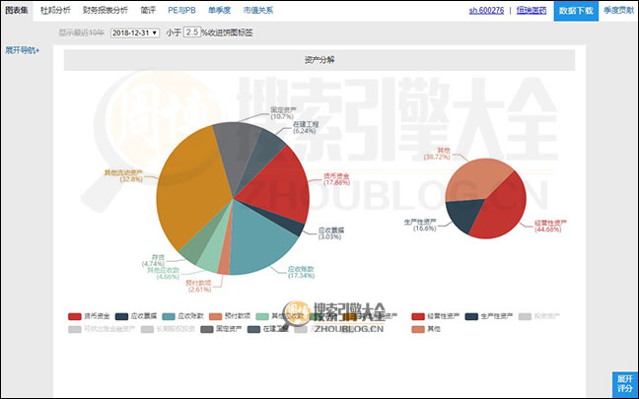Switch to the 图表集 tab
The image size is (639, 399).
(x=17, y=10)
